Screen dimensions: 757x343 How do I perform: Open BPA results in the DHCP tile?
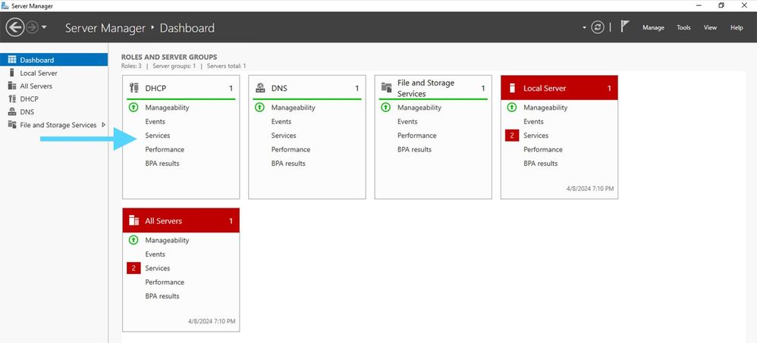click(162, 164)
